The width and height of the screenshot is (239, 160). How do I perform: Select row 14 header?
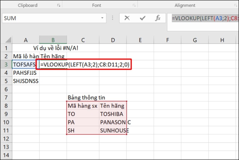[6, 155]
